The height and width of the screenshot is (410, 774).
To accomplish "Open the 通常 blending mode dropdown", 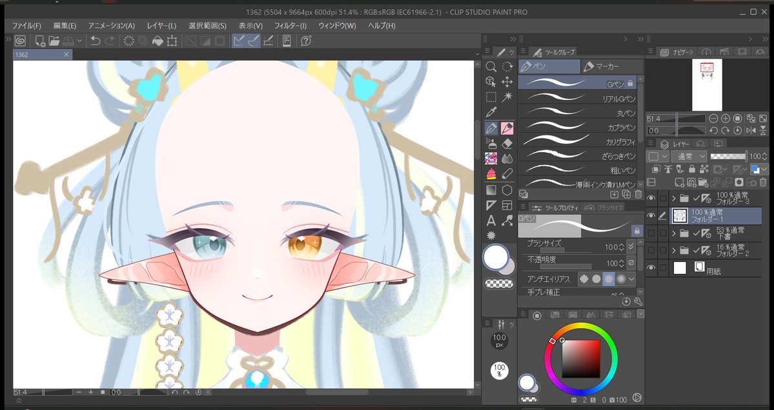I will [x=690, y=156].
